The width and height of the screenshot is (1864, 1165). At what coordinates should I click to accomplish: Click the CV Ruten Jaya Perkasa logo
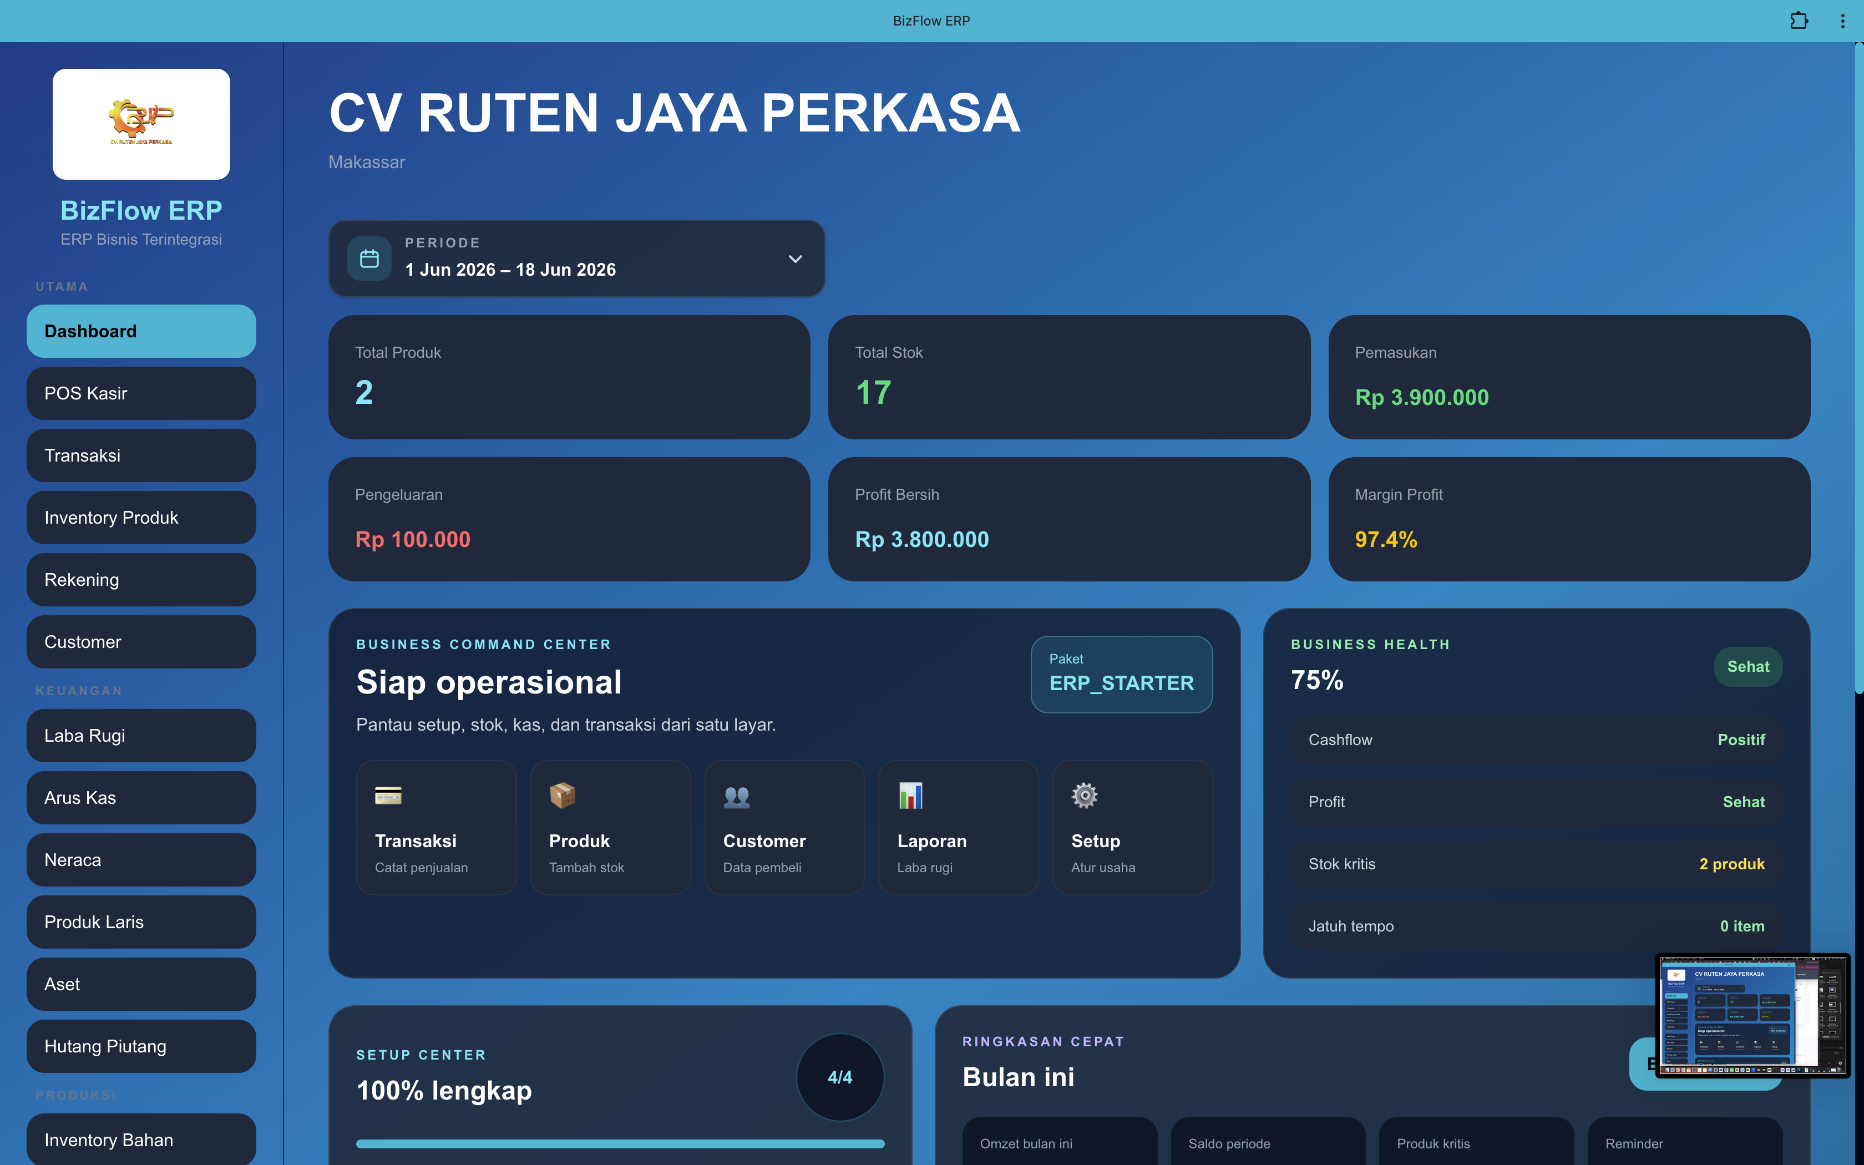click(141, 124)
